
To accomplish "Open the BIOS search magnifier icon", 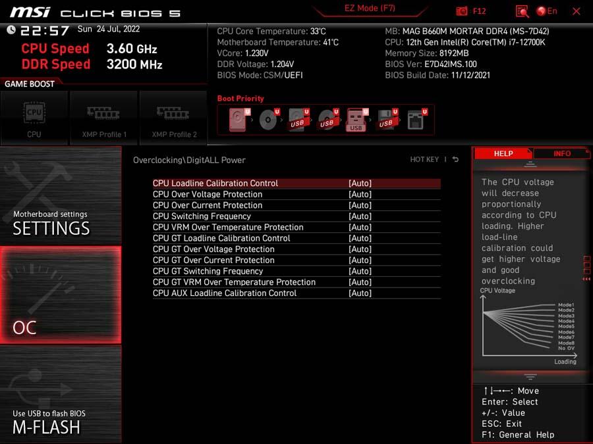I will pos(522,11).
